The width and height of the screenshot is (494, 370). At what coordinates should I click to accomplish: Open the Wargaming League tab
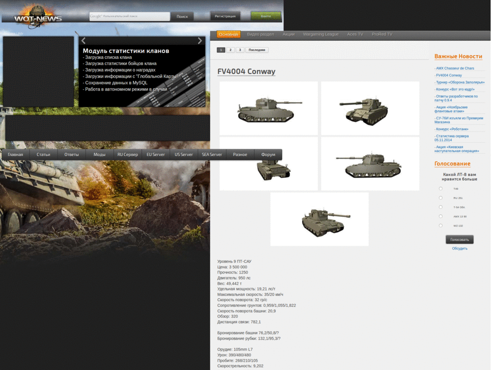(321, 34)
